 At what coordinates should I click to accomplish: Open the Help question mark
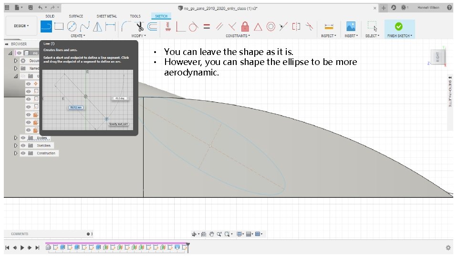[x=449, y=8]
